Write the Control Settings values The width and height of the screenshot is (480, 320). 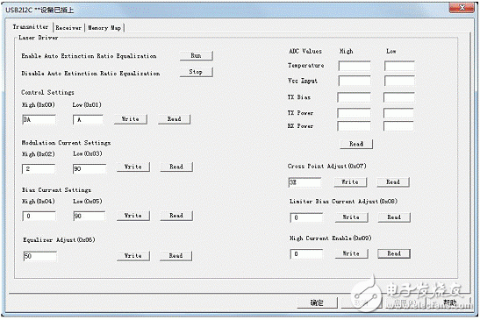click(x=131, y=119)
